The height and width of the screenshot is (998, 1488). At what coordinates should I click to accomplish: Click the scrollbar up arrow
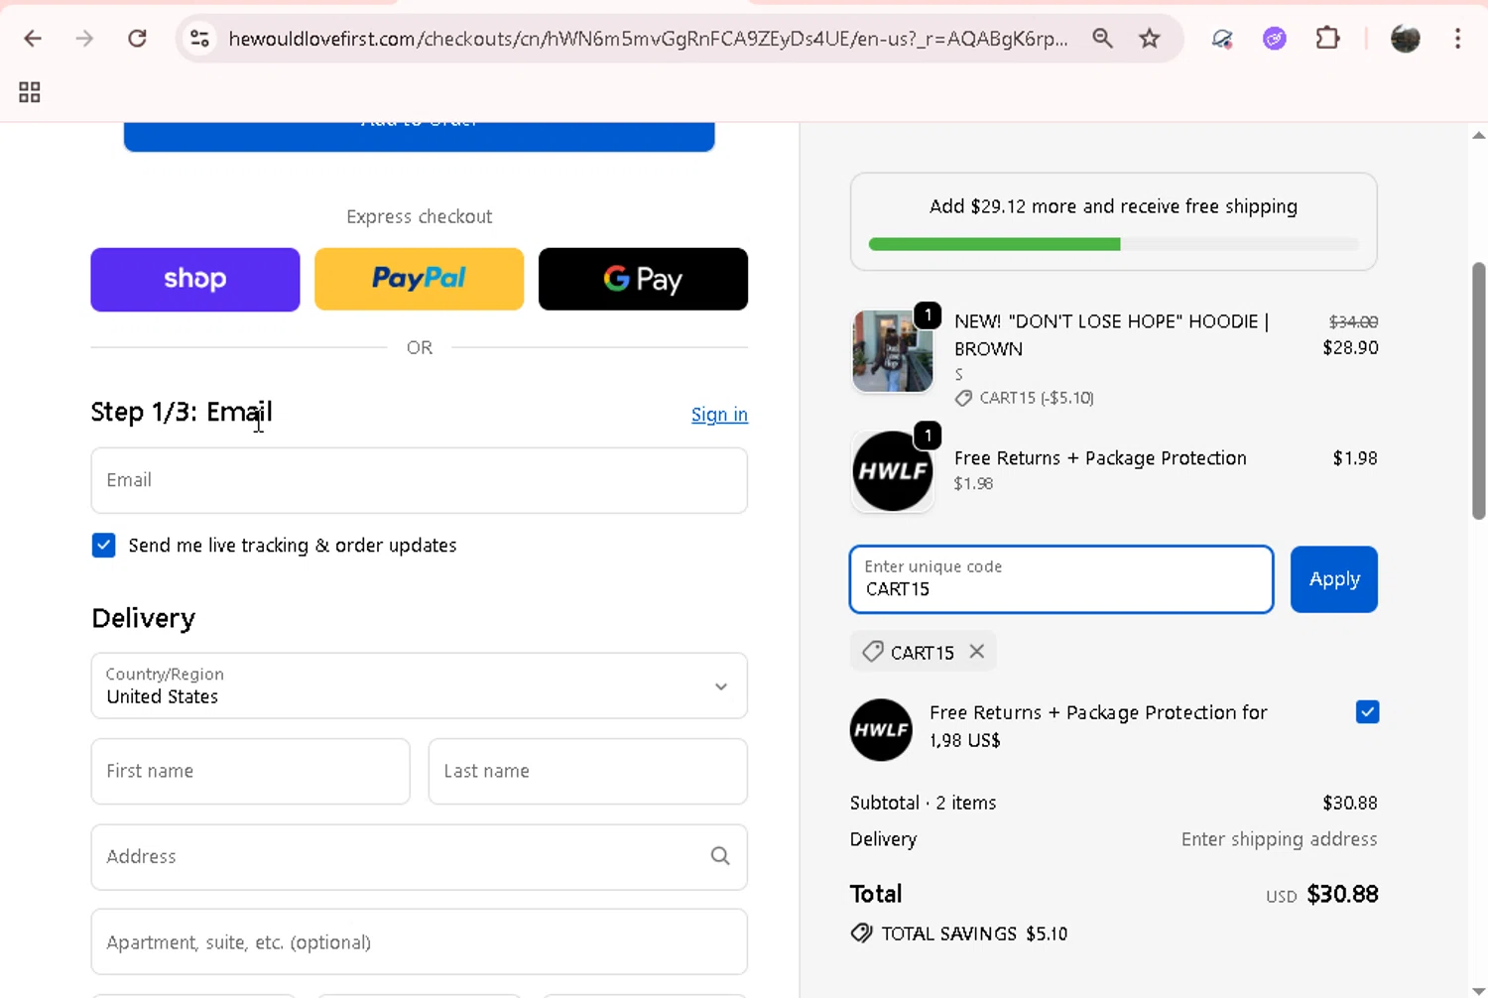click(x=1478, y=136)
